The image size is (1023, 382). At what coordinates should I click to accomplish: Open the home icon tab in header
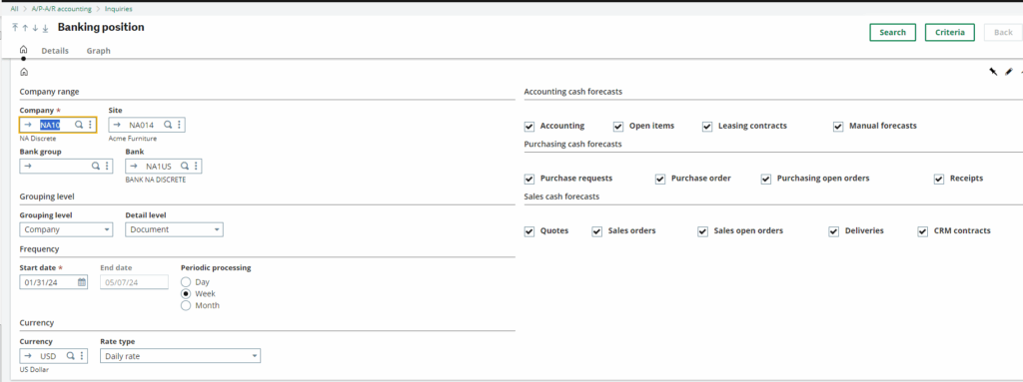coord(24,50)
